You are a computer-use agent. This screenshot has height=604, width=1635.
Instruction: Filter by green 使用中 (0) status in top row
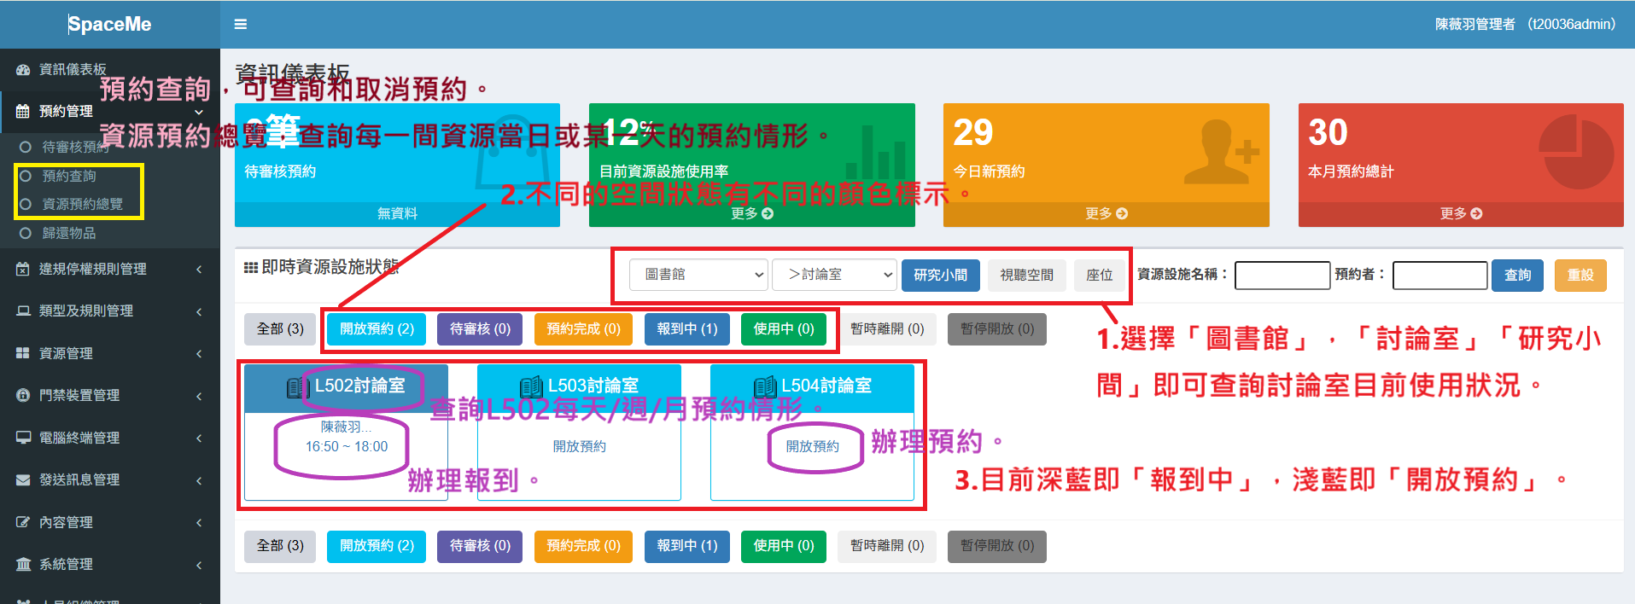[x=783, y=329]
